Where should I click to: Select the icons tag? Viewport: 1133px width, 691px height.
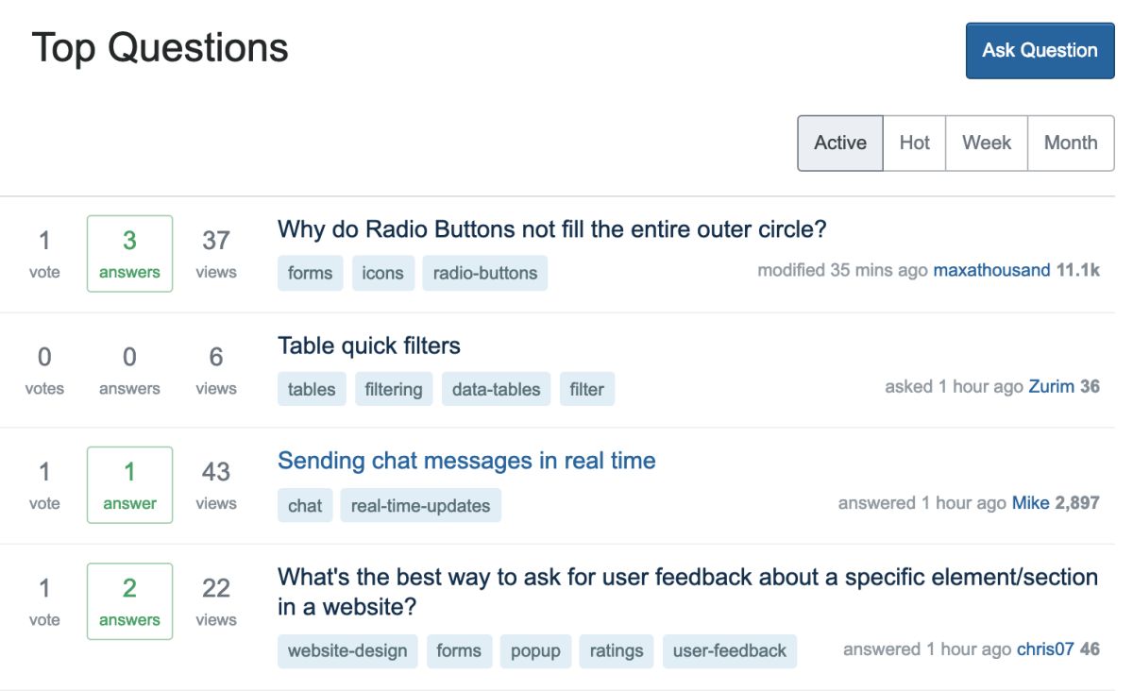382,274
